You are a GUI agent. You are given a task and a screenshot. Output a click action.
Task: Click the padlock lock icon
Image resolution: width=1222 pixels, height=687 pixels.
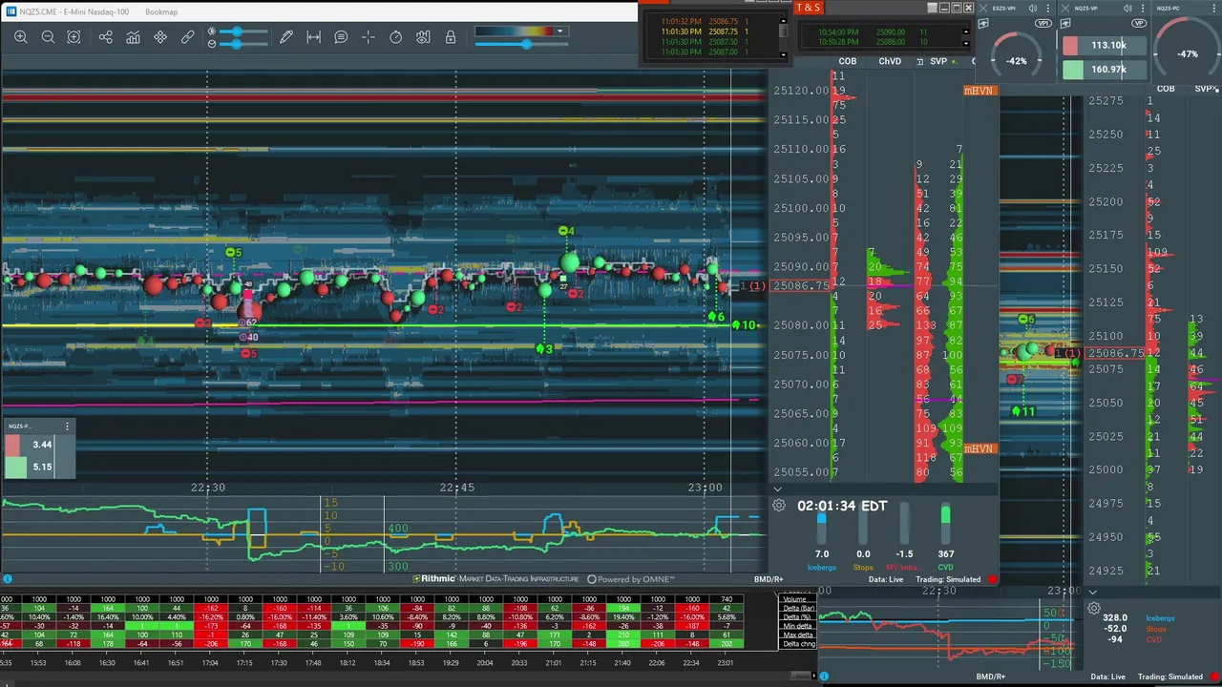[x=451, y=37]
